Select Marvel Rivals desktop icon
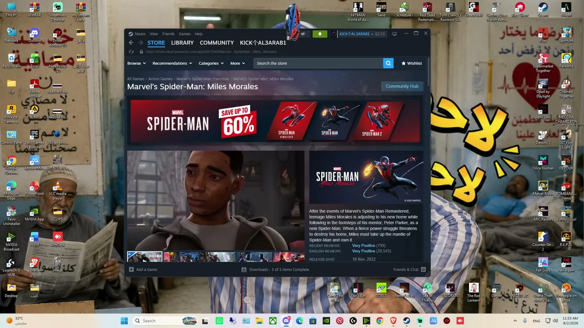 click(x=543, y=188)
